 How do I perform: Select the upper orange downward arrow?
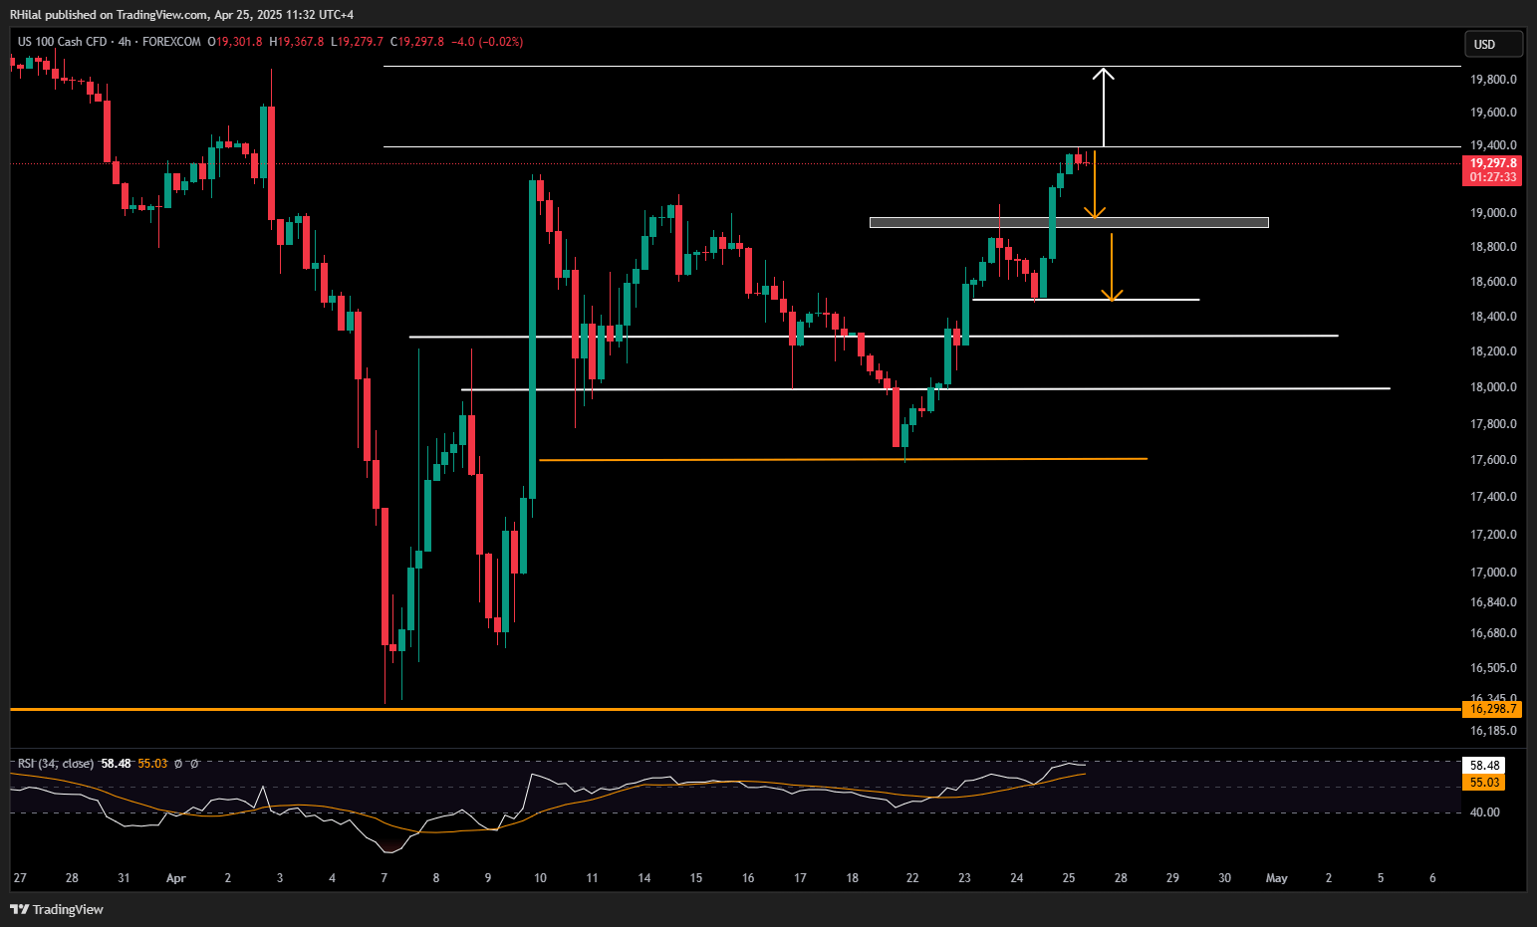tap(1095, 185)
